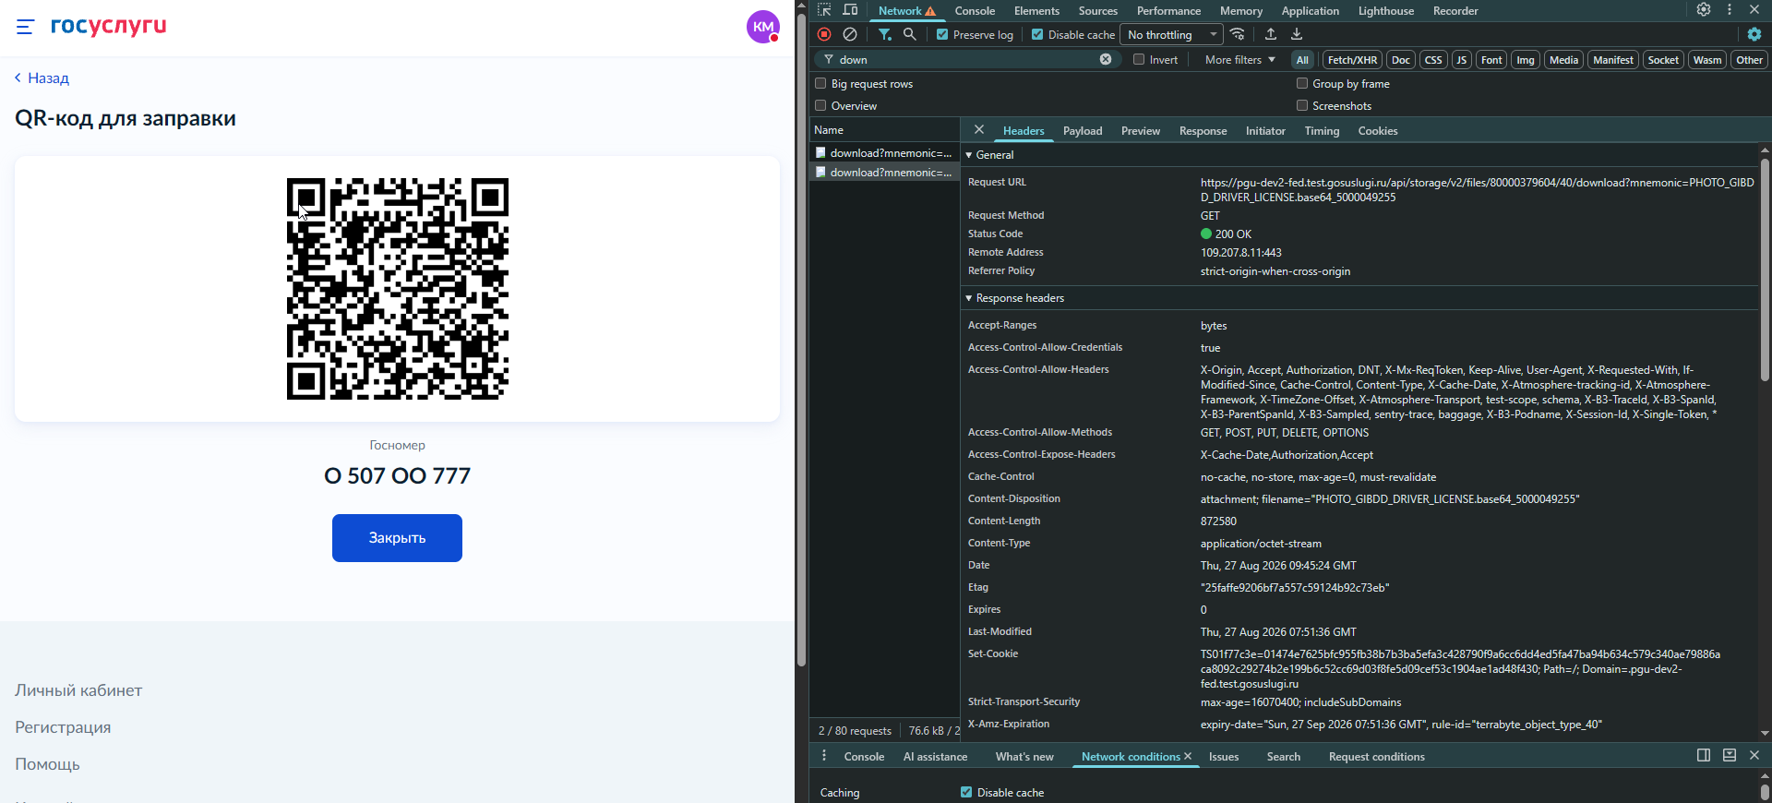Image resolution: width=1772 pixels, height=803 pixels.
Task: Clear the network log
Action: point(850,34)
